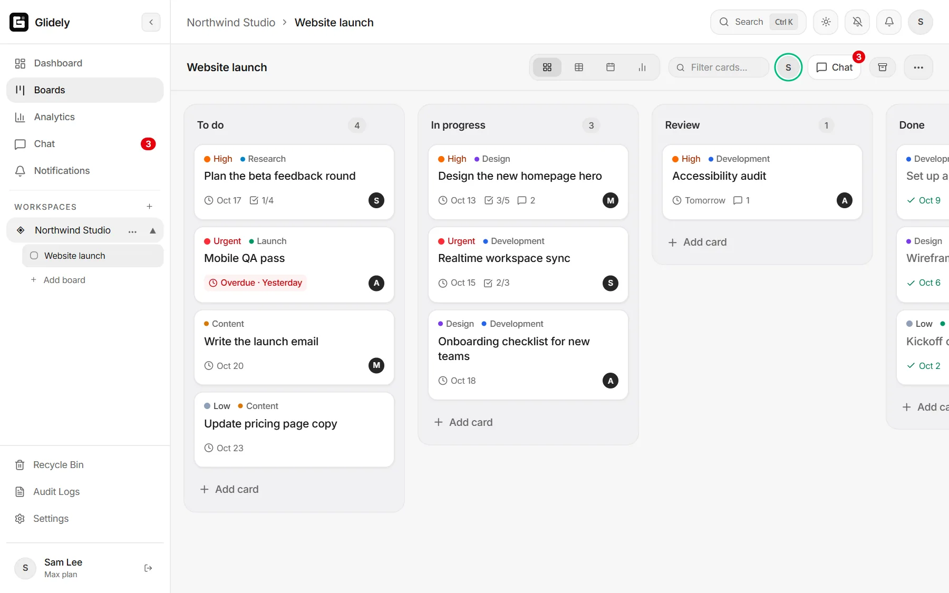Add card to the Review column
This screenshot has width=949, height=593.
698,242
